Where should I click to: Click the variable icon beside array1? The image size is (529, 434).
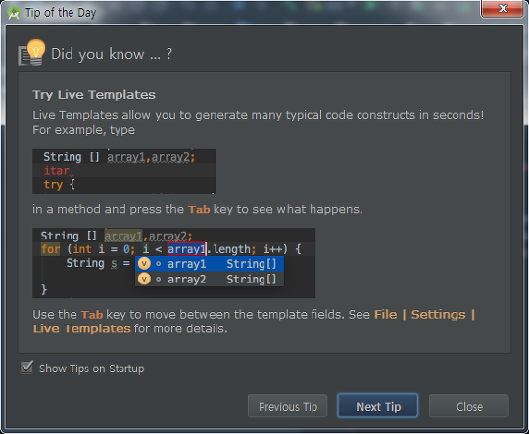coord(144,264)
